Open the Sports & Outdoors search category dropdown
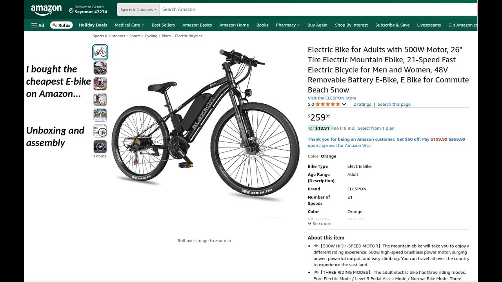Viewport: 502px width, 282px height. coord(138,9)
